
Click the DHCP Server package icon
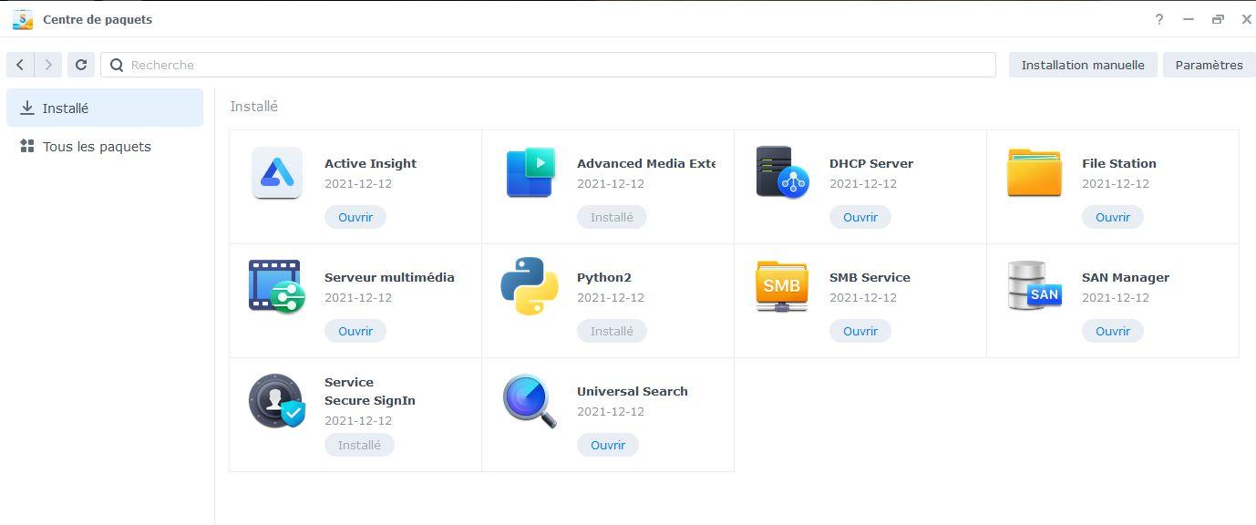[x=782, y=172]
